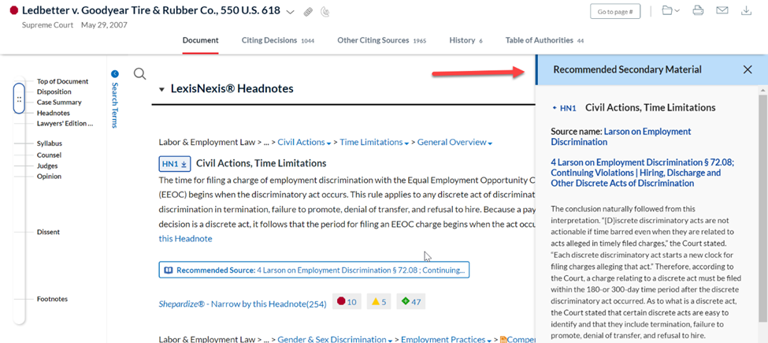Expand the folder dropdown arrow

677,11
